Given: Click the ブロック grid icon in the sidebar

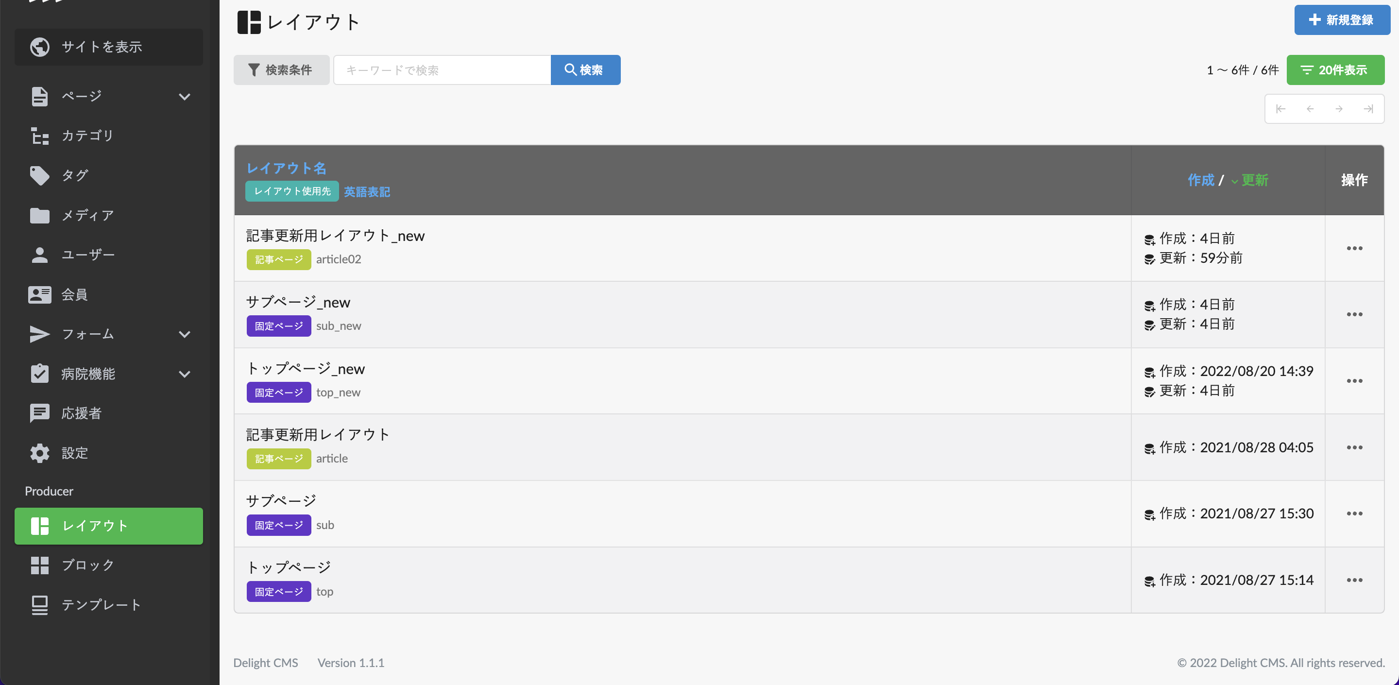Looking at the screenshot, I should click(40, 565).
